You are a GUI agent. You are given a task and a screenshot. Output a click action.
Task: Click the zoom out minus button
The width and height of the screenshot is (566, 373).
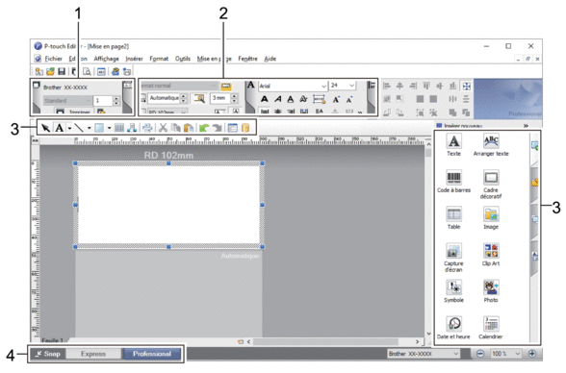[x=480, y=354]
